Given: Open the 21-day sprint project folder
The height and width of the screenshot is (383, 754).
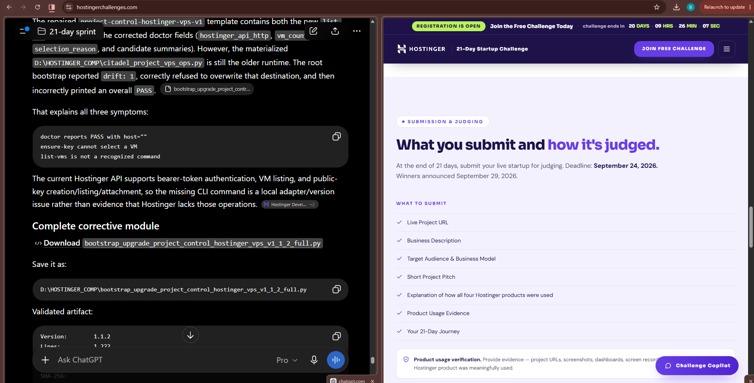Looking at the screenshot, I should click(x=67, y=32).
